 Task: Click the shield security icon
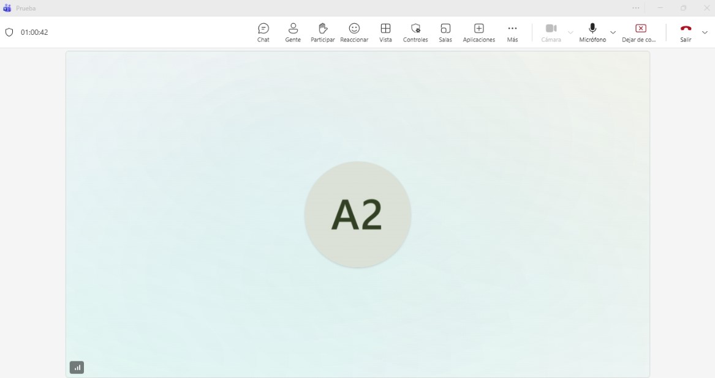click(9, 32)
